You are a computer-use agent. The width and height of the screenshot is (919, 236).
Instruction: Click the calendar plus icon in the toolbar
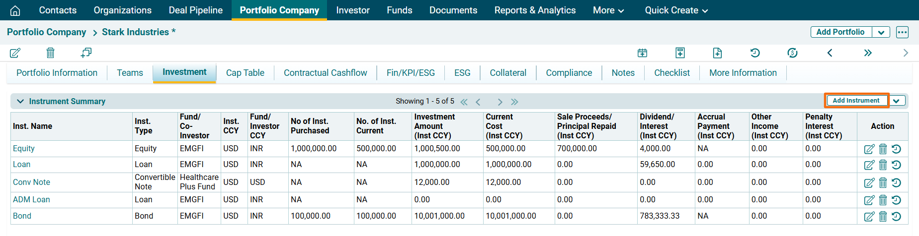click(642, 53)
